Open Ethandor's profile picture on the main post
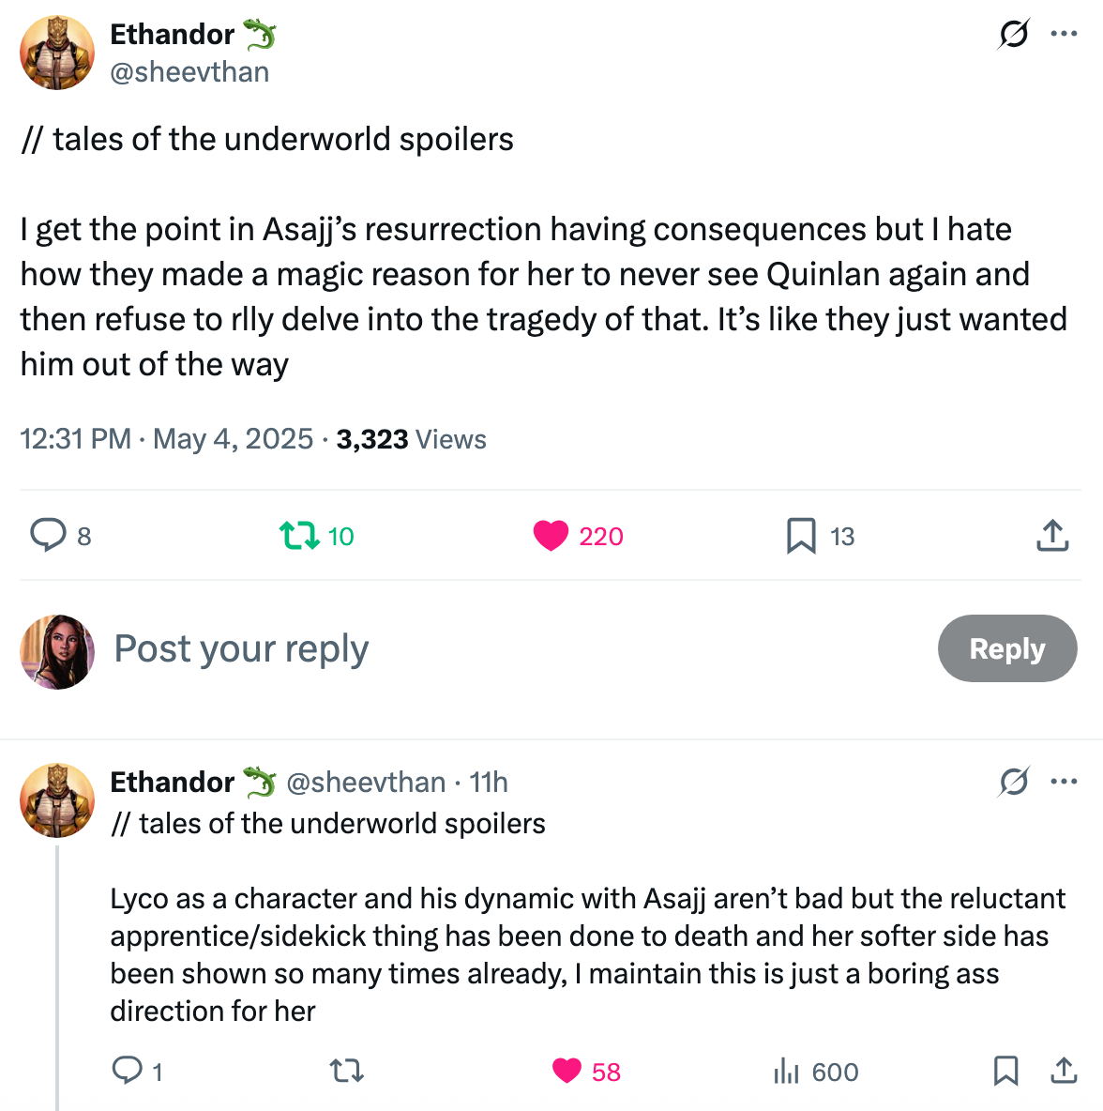The image size is (1103, 1111). (x=57, y=53)
